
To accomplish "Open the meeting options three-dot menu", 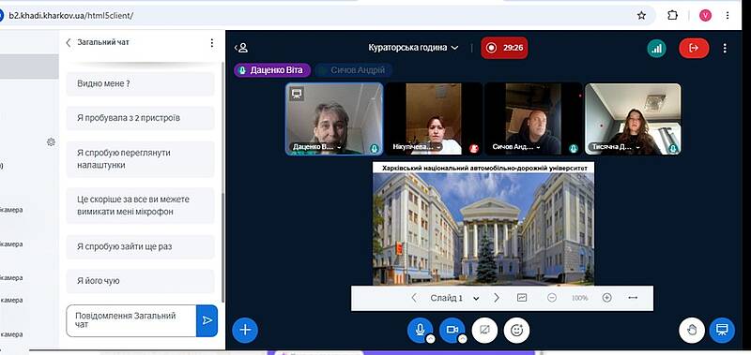I will click(725, 48).
